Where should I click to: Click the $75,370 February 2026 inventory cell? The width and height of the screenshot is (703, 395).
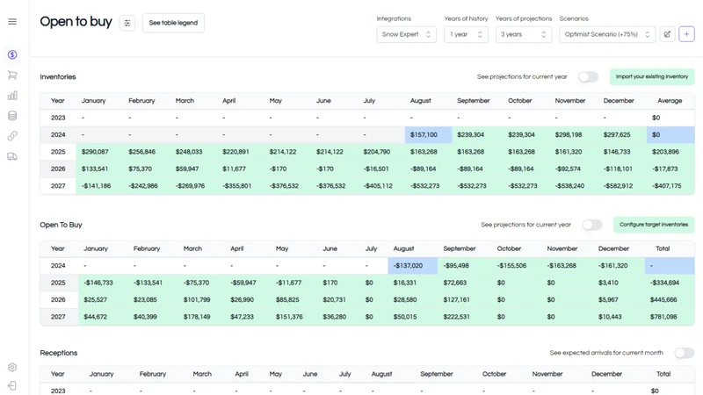click(x=147, y=169)
